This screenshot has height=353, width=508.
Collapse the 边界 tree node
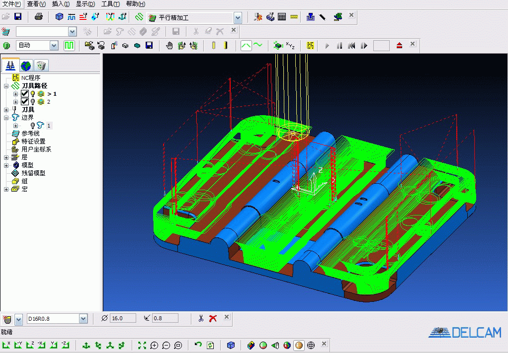(6, 118)
